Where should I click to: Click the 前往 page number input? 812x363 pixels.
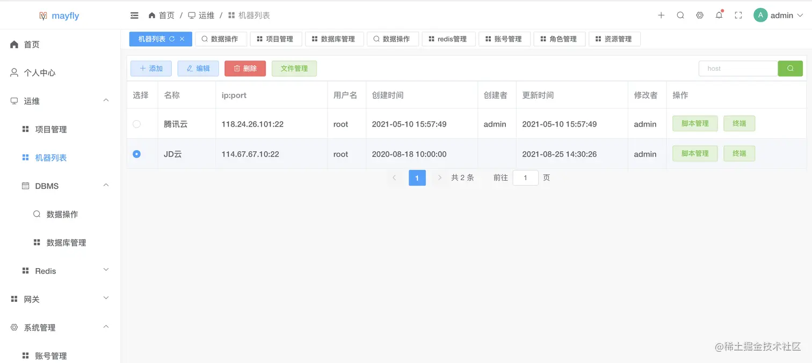coord(525,177)
